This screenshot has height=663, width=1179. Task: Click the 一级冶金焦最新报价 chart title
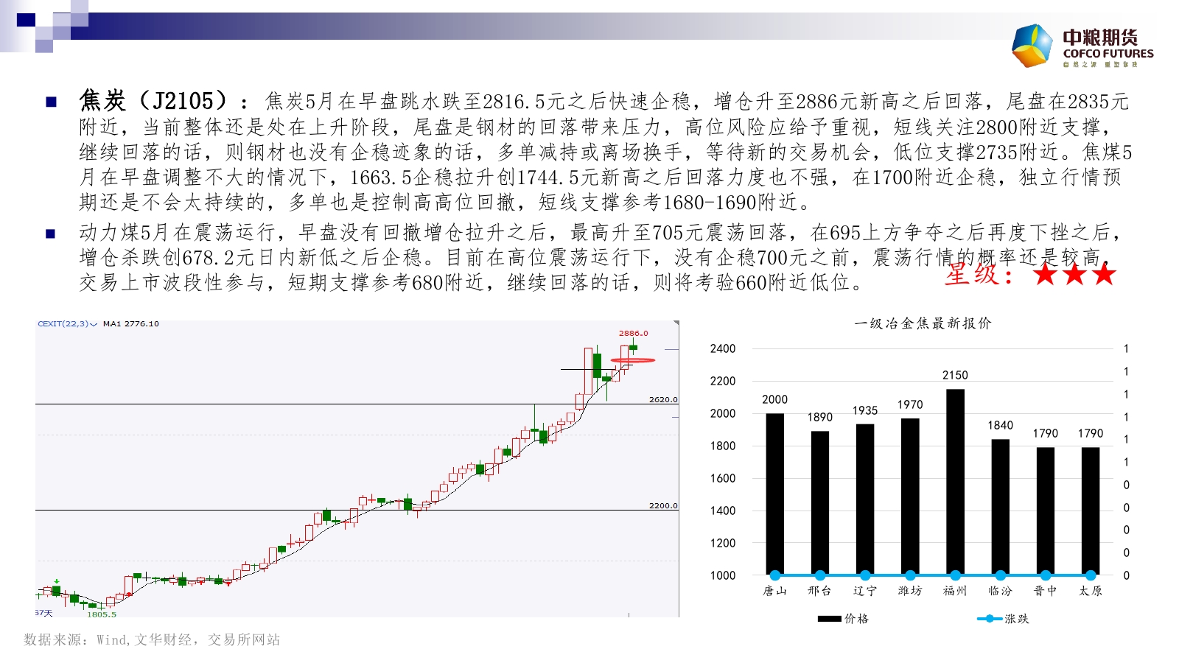(923, 323)
